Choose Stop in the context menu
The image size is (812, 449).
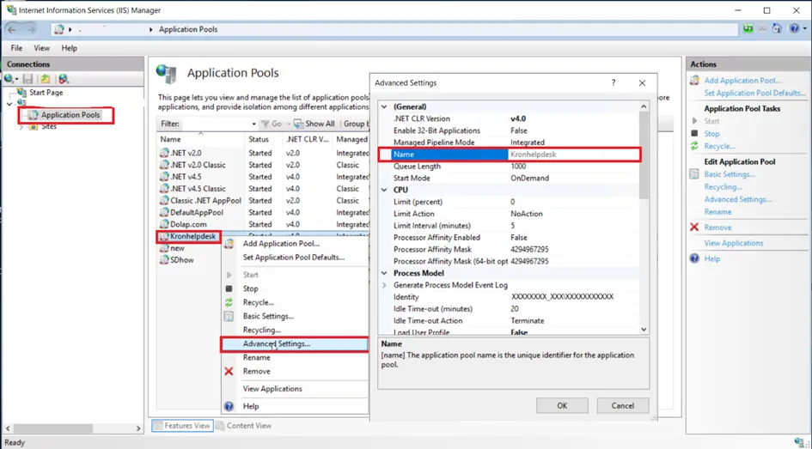click(251, 288)
